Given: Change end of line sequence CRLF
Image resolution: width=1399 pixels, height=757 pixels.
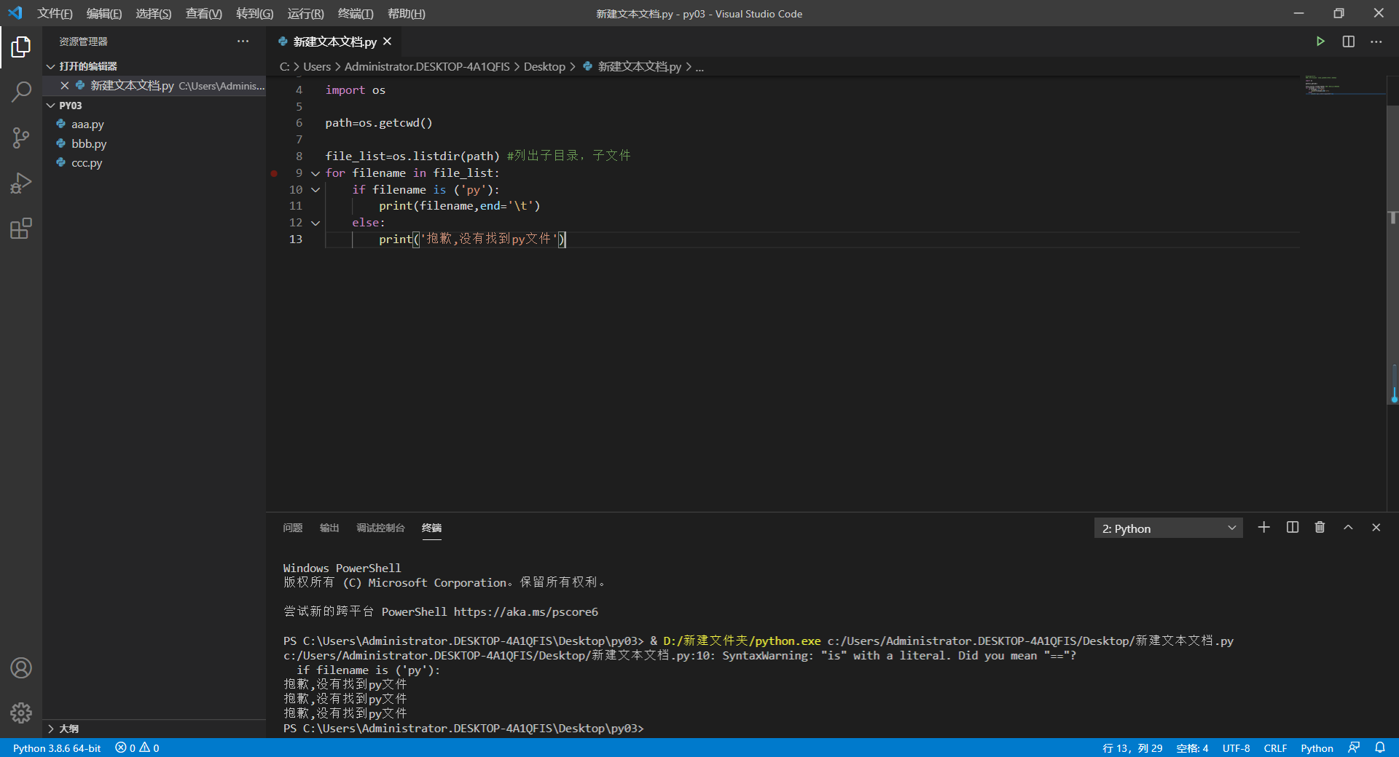Looking at the screenshot, I should [1275, 748].
